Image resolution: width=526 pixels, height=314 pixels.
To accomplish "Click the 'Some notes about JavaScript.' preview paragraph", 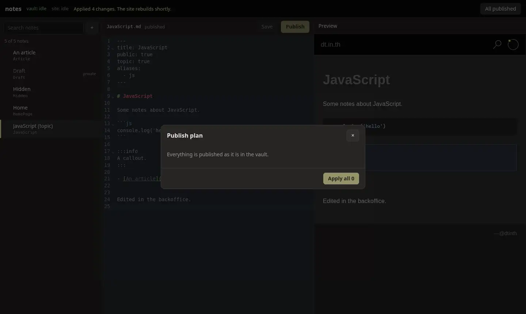I will click(x=362, y=104).
